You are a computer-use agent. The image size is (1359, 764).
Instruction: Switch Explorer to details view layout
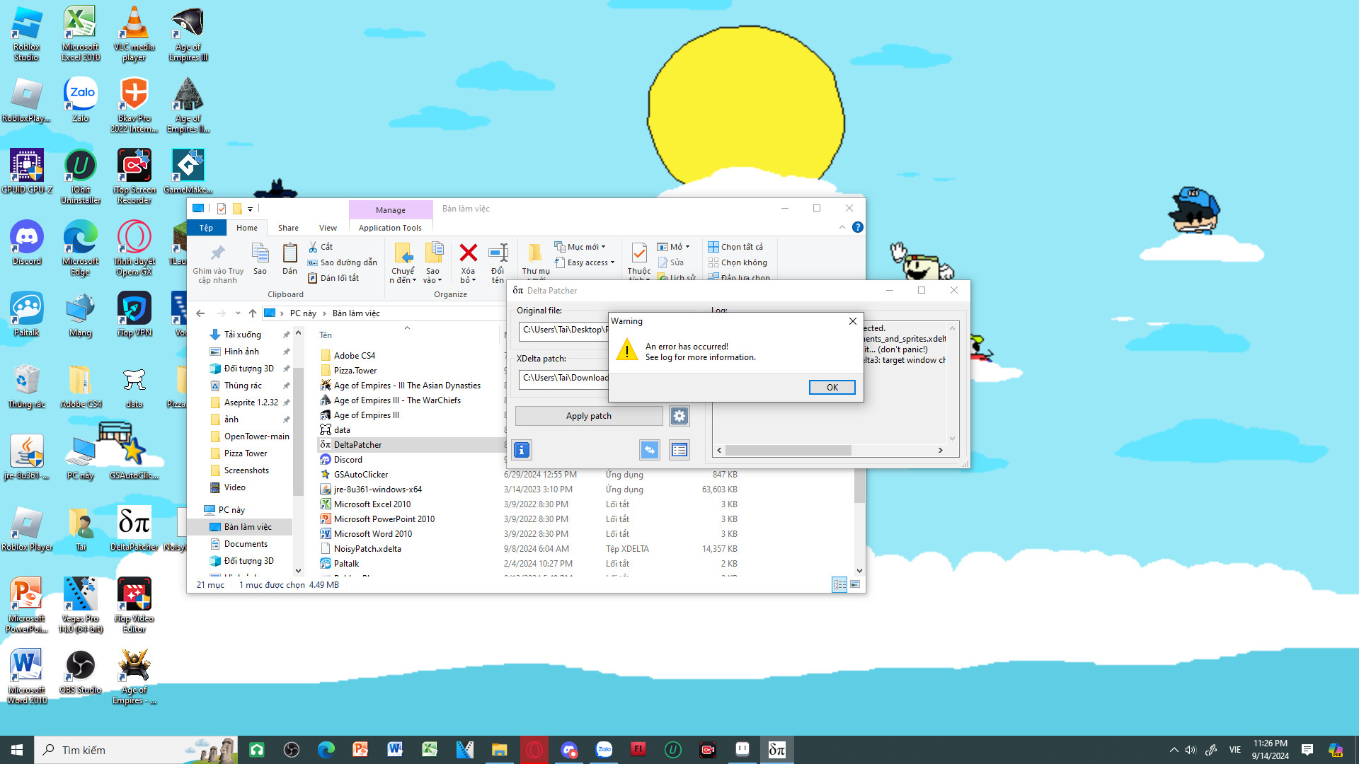tap(839, 584)
